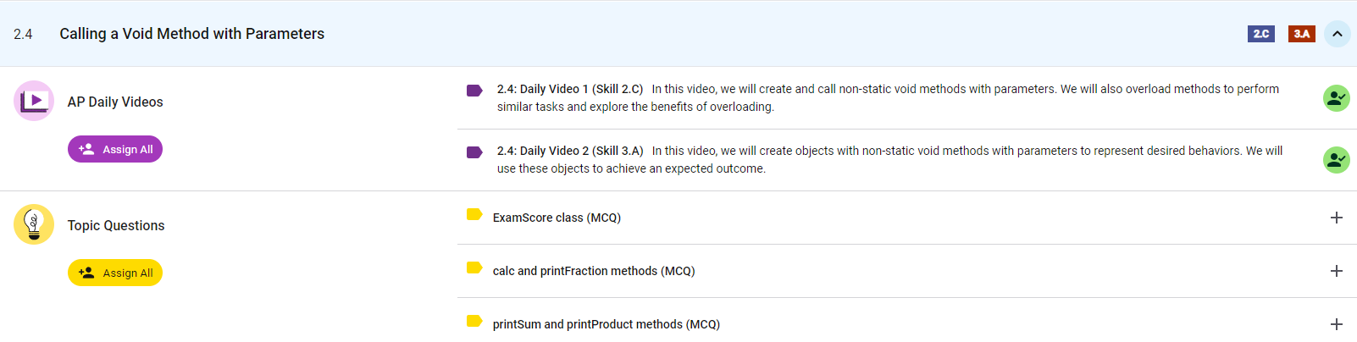This screenshot has width=1357, height=342.
Task: Click the red 3.A skill badge
Action: 1301,34
